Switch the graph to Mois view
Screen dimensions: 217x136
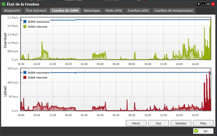point(203,123)
